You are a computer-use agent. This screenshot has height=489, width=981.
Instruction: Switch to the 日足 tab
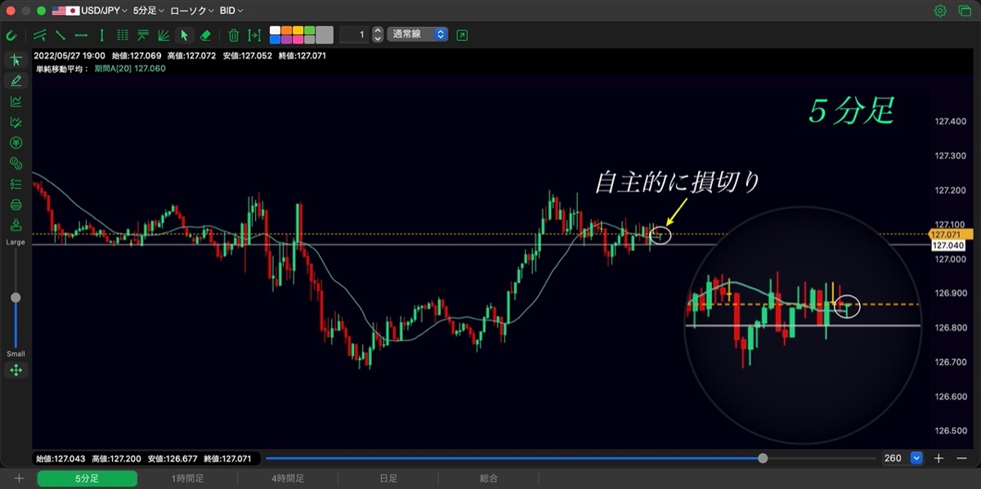[x=388, y=478]
